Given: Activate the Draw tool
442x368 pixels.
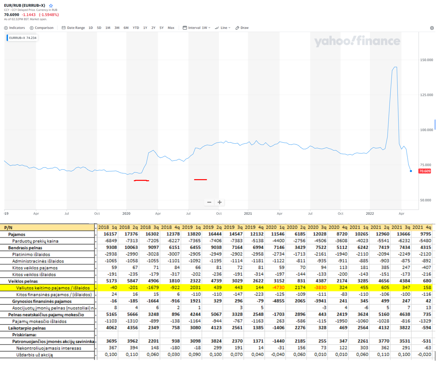Looking at the screenshot, I should (242, 28).
